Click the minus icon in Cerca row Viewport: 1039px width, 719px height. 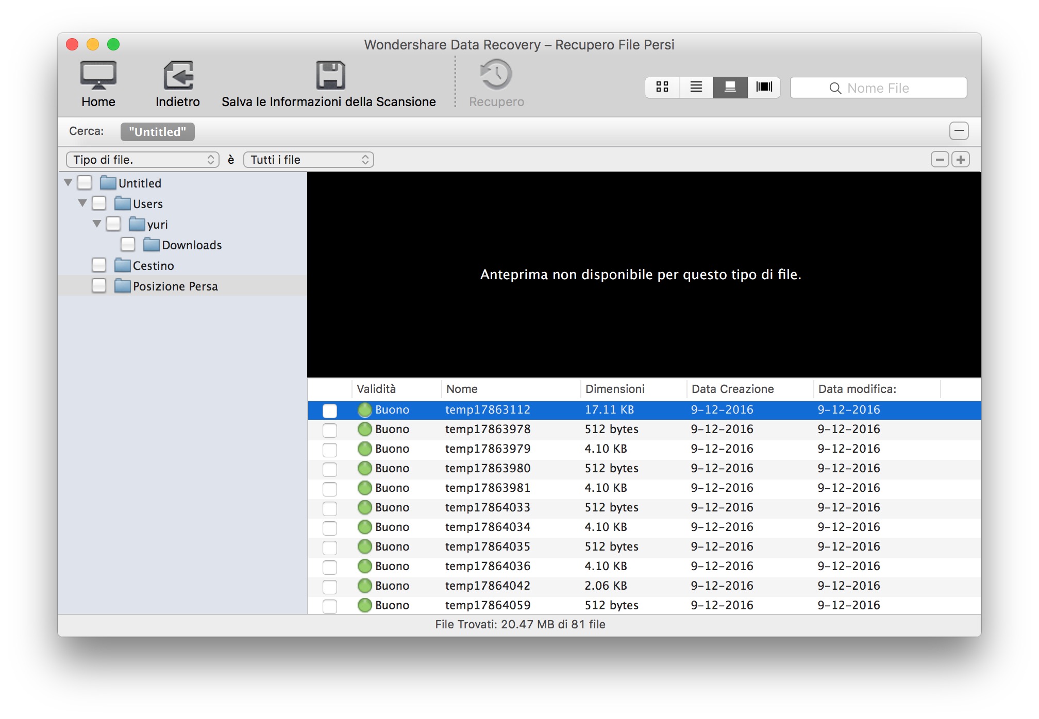[958, 131]
